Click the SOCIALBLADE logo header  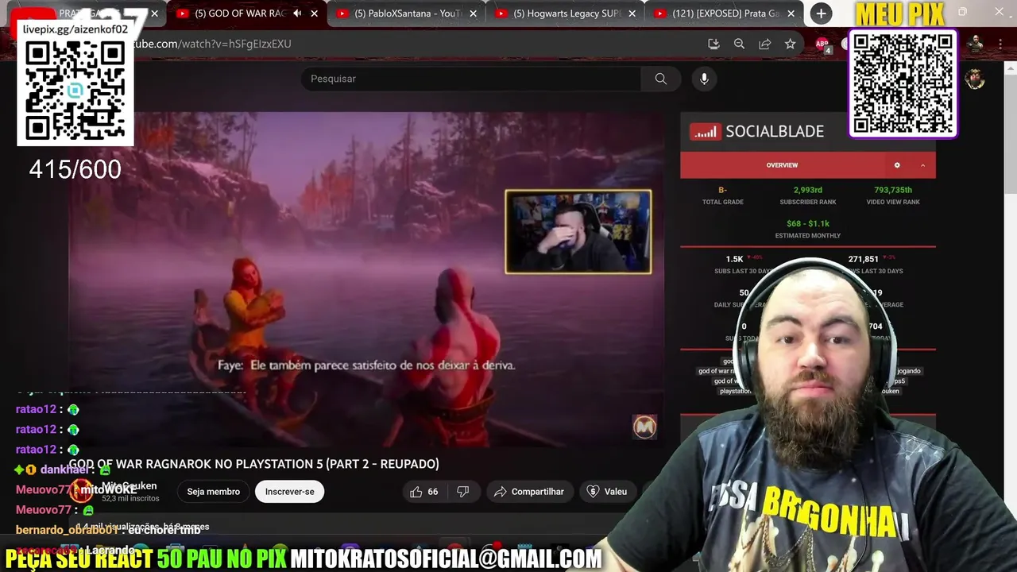[x=756, y=131]
